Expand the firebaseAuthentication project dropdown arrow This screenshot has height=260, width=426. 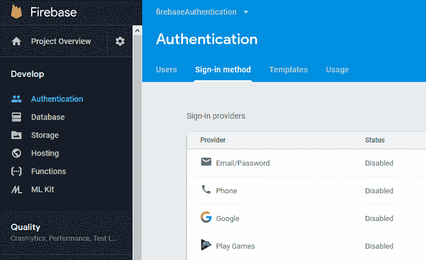tap(246, 12)
